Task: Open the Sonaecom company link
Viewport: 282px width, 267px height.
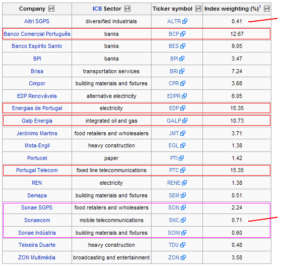Action: click(37, 220)
